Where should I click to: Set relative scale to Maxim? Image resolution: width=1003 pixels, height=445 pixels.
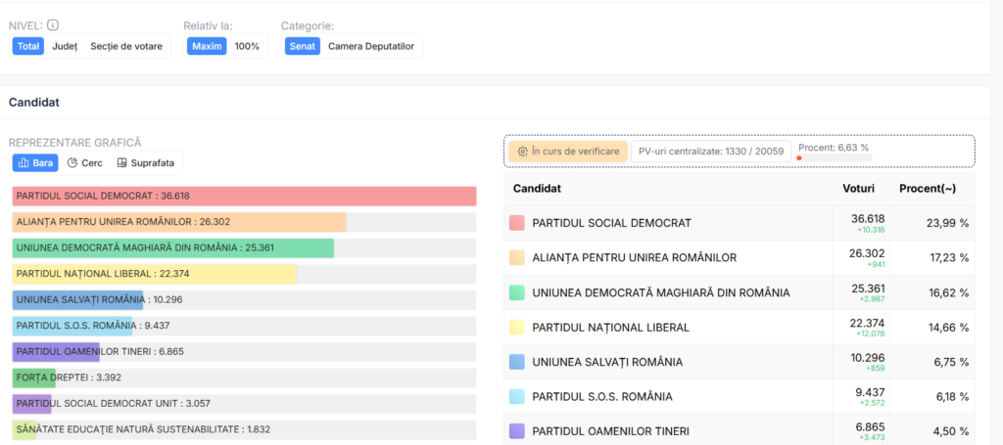[207, 46]
